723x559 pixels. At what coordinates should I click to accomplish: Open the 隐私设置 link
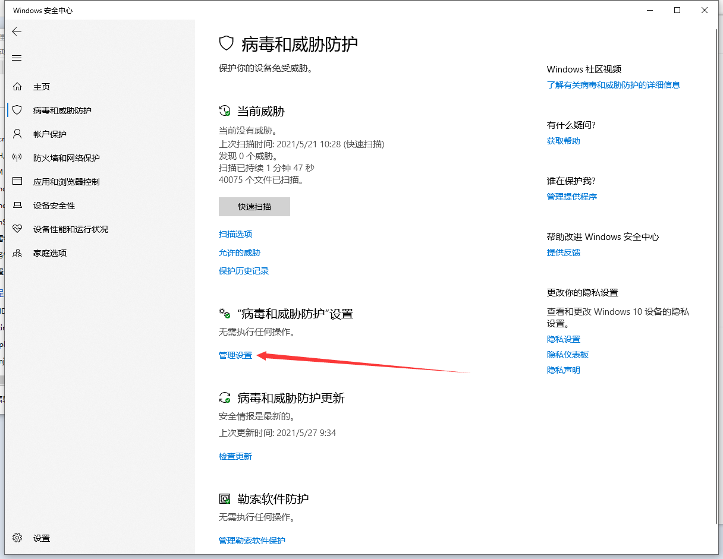click(x=564, y=339)
